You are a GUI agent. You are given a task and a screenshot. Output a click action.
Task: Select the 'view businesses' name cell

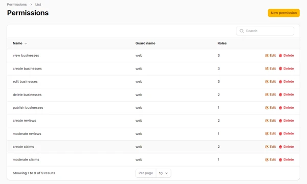[26, 56]
